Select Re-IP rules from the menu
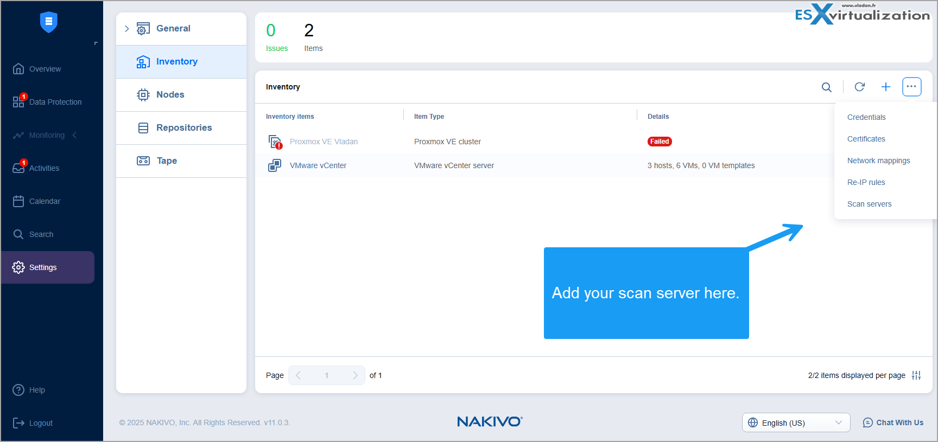938x442 pixels. tap(866, 182)
